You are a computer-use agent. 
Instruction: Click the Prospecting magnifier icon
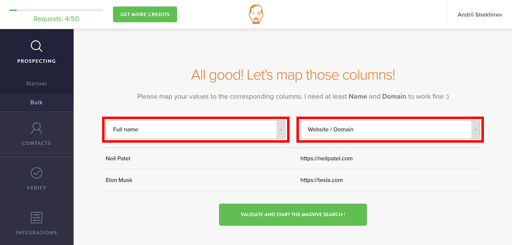37,46
